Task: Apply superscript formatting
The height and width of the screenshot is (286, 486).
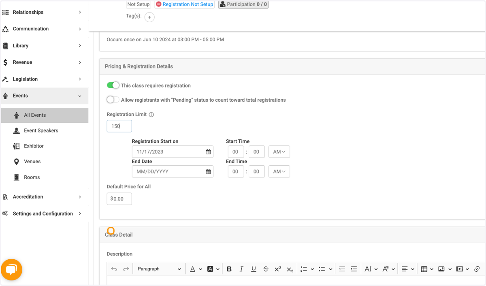Action: (278, 269)
